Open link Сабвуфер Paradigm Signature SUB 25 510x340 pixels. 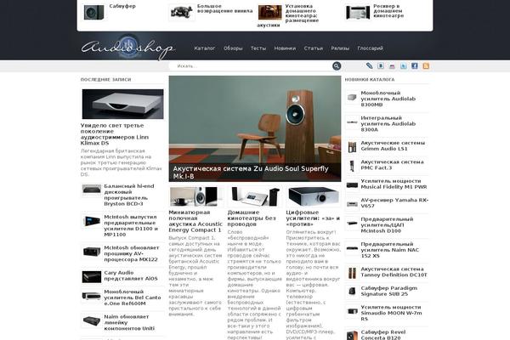click(x=388, y=291)
